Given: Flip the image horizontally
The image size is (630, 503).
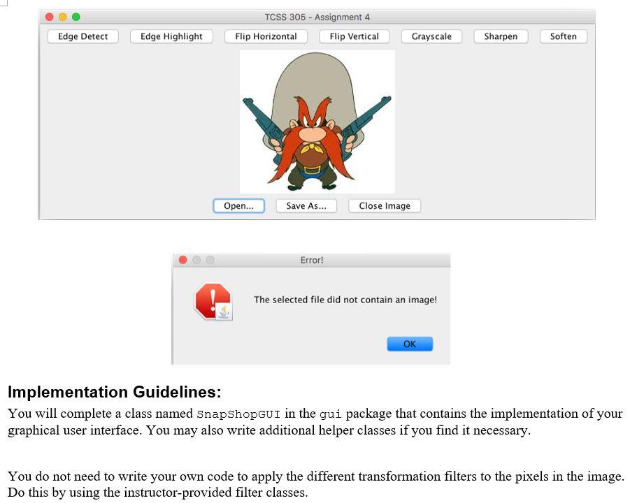Looking at the screenshot, I should [266, 36].
